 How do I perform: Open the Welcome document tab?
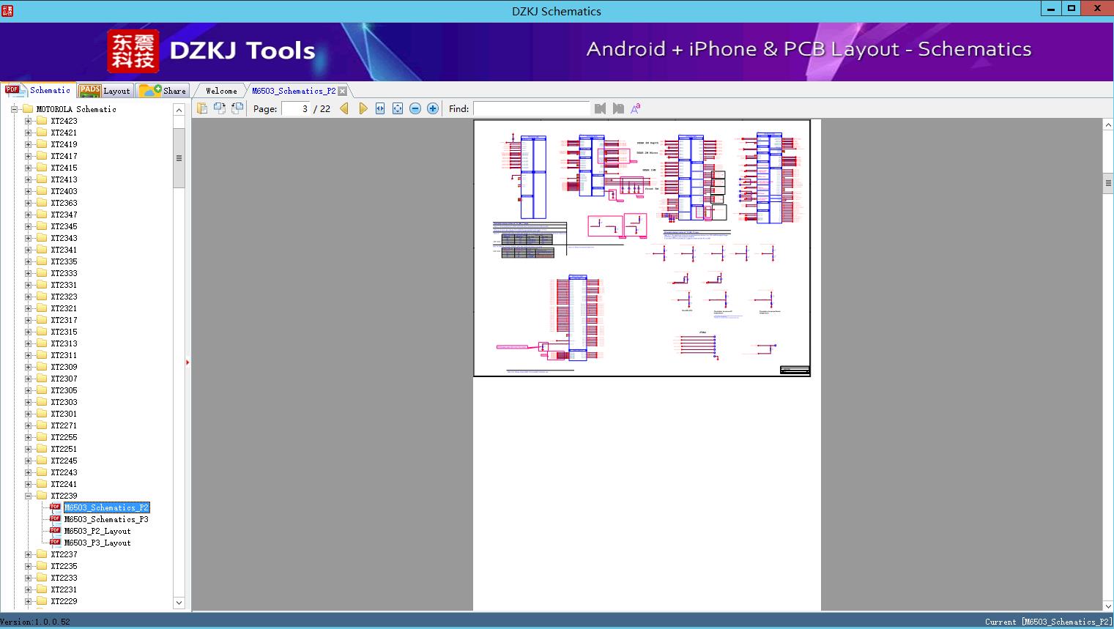point(221,91)
